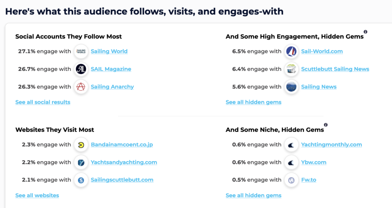This screenshot has height=208, width=392.
Task: Click the Fw.to globe favicon
Action: point(291,180)
